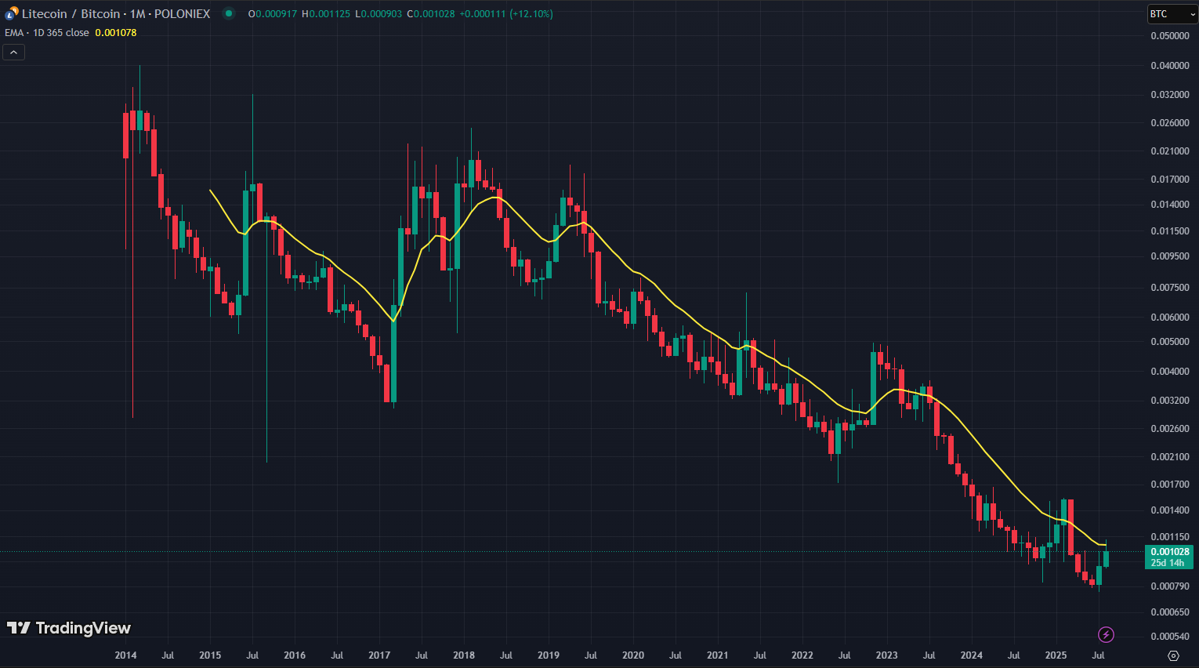The height and width of the screenshot is (668, 1199).
Task: Click the 0.032000 price axis label
Action: 1170,95
